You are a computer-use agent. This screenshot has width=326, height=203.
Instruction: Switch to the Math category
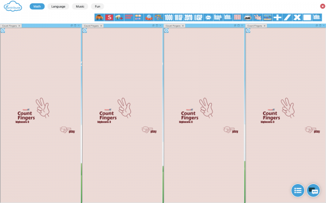tap(37, 6)
